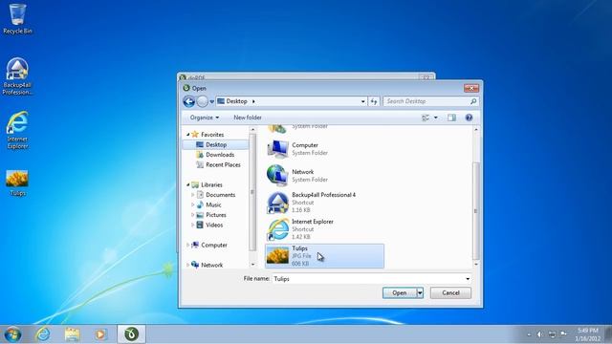Click the Desktop breadcrumb in the address bar
The height and width of the screenshot is (344, 612).
coord(236,101)
